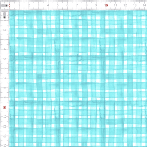Select the 9 mark on the horizontal ruler
Image resolution: width=147 pixels, height=147 pixels.
(96, 5)
